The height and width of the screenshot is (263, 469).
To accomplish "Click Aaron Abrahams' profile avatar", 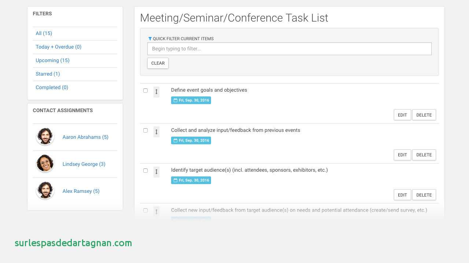I will (x=45, y=137).
